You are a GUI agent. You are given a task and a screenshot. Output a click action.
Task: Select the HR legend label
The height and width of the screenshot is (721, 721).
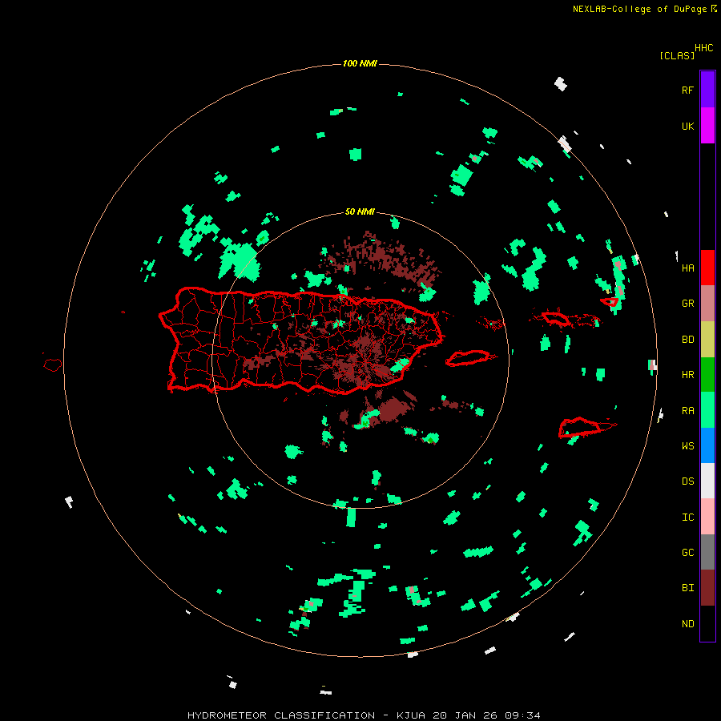pos(687,375)
